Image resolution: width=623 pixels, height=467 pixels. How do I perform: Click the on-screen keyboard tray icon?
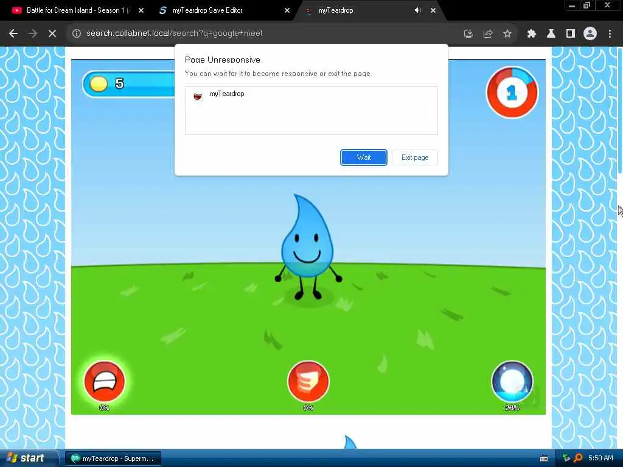pos(544,458)
